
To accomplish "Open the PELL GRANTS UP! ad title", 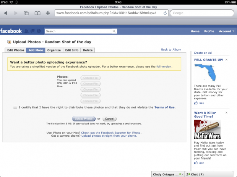I will [x=209, y=60].
